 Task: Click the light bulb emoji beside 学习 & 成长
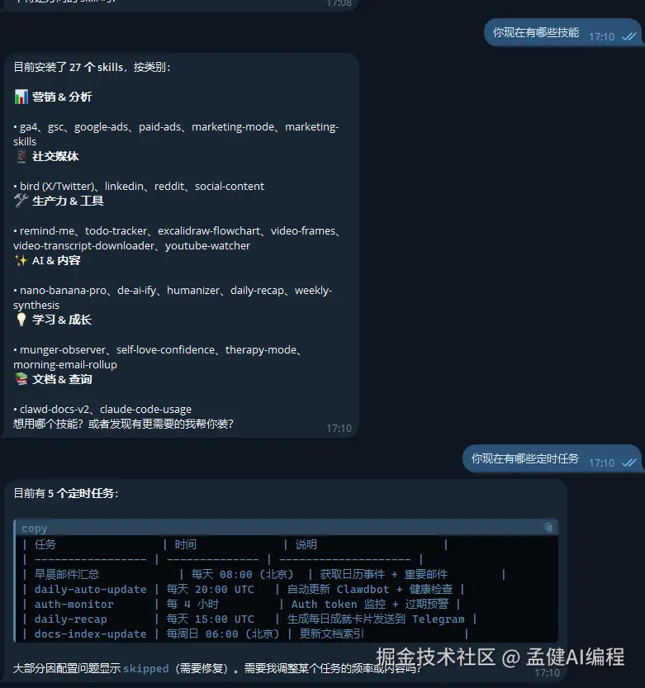[21, 320]
